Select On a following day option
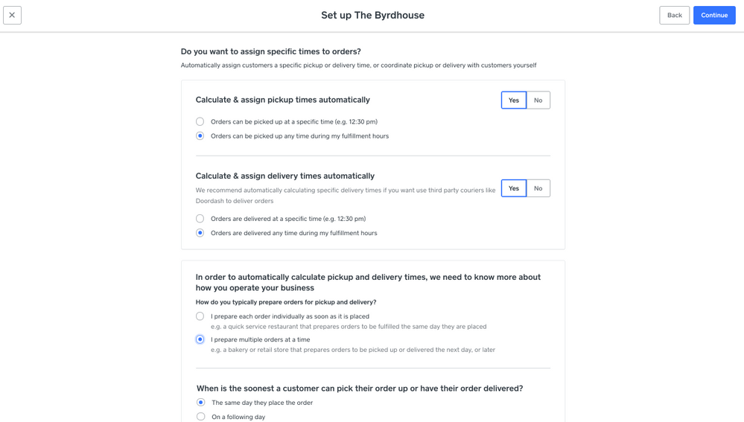The width and height of the screenshot is (744, 422). pyautogui.click(x=200, y=417)
